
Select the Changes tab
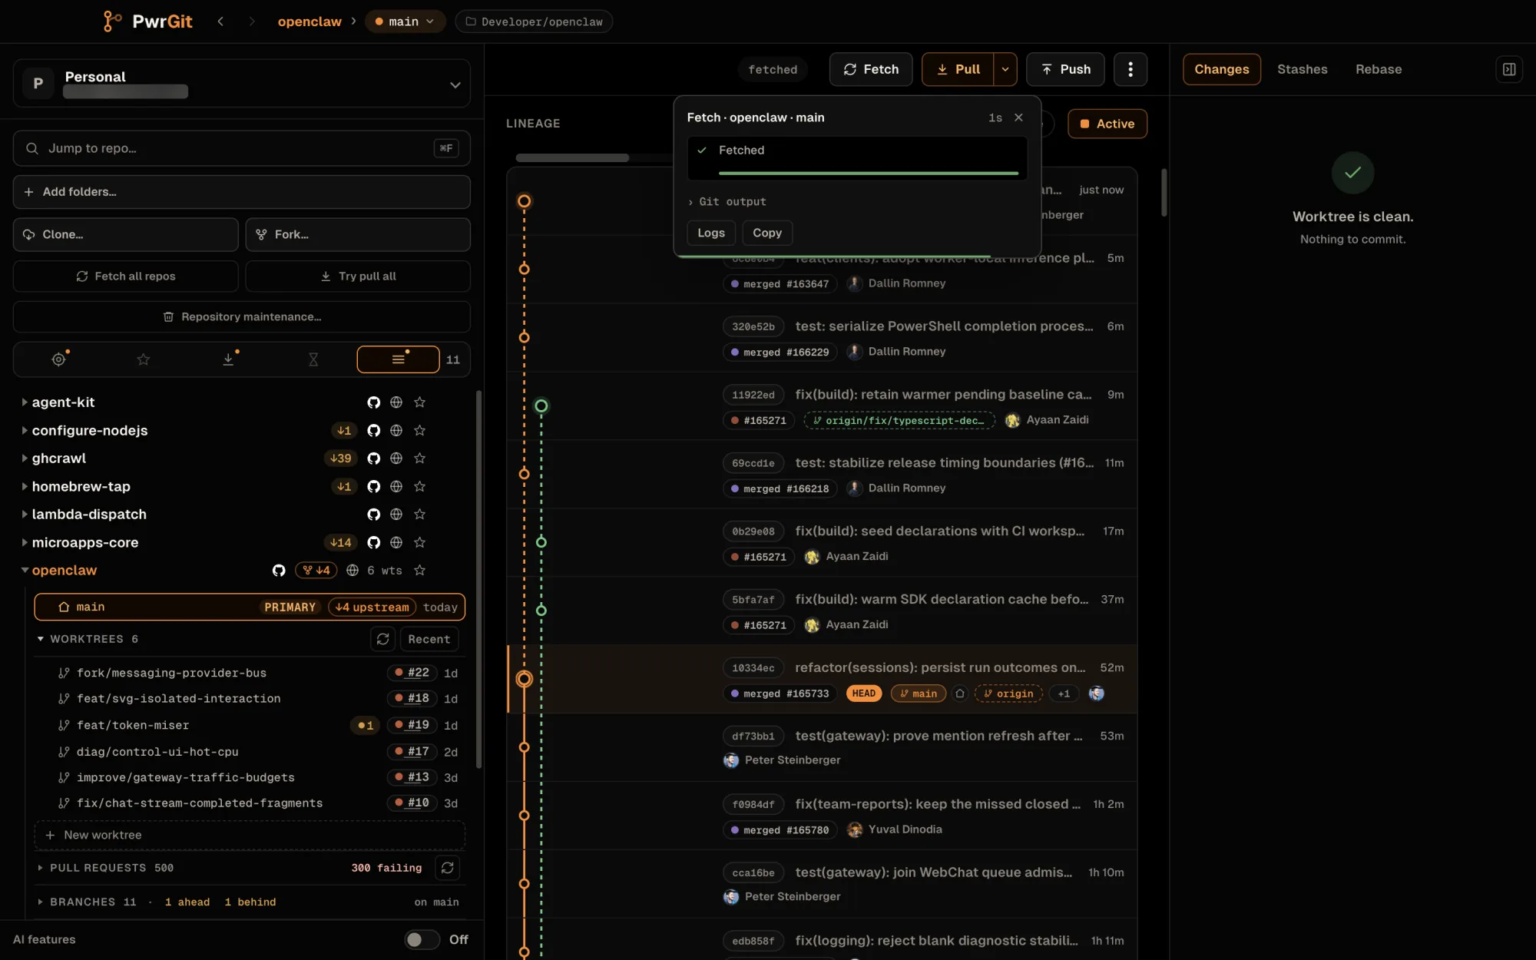pos(1222,69)
